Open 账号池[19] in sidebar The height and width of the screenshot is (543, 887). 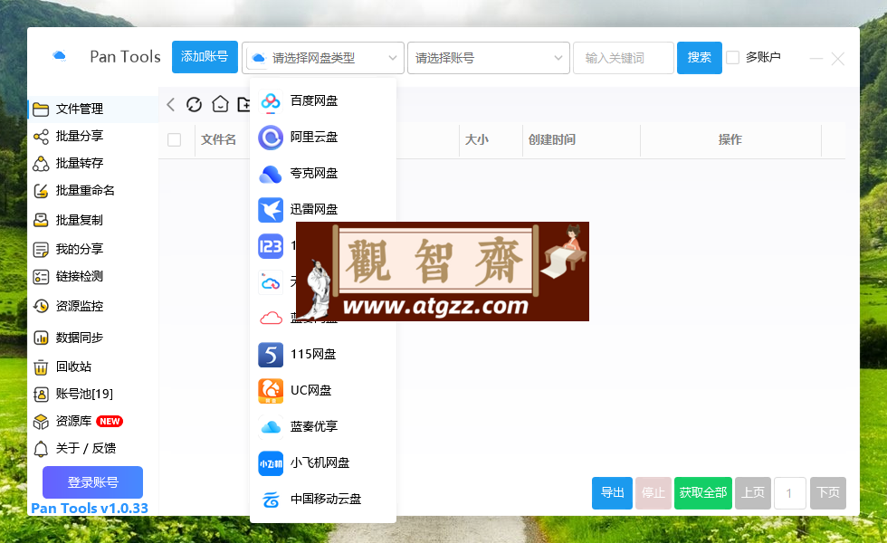click(x=92, y=394)
